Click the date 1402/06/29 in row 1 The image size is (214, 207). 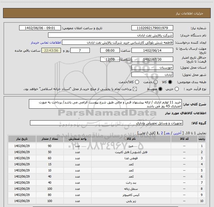[x=22, y=146]
